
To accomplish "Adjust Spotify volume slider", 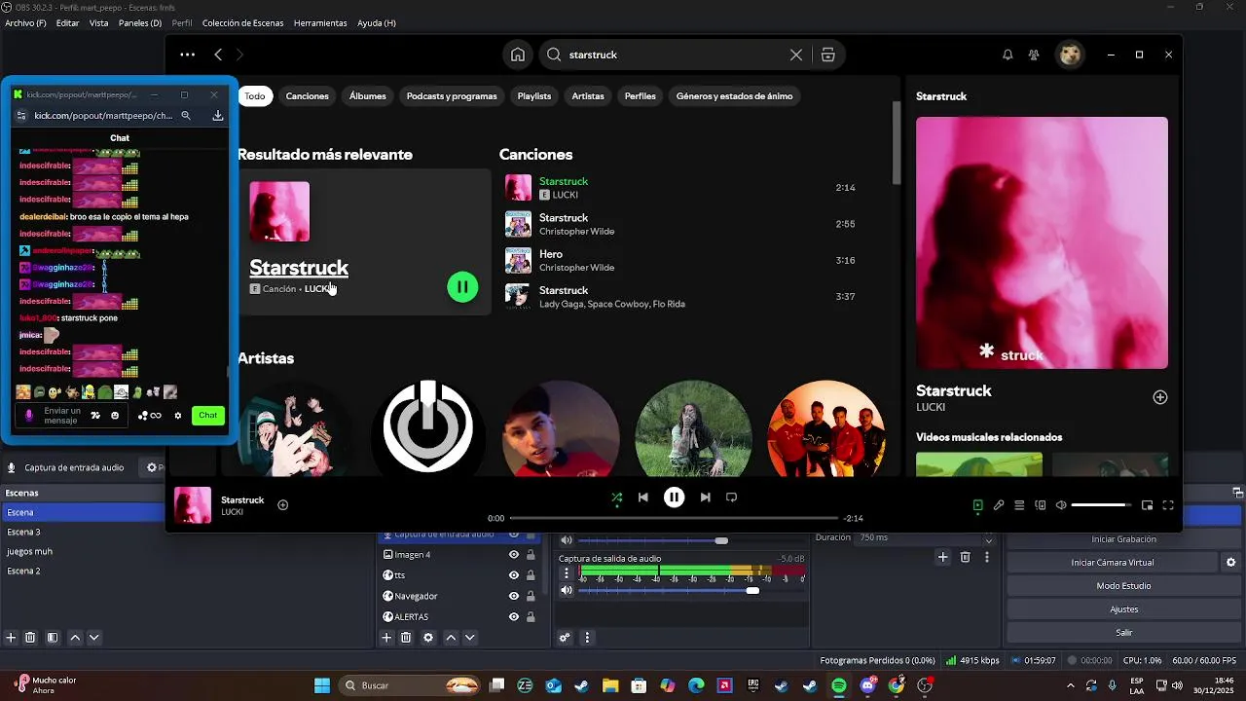I will [x=1101, y=505].
